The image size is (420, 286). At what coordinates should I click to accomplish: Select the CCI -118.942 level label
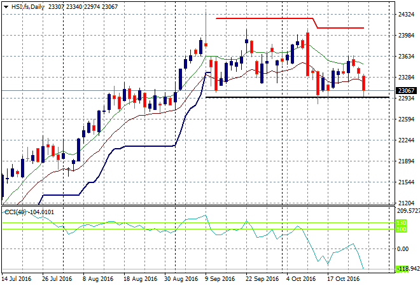[x=408, y=269]
